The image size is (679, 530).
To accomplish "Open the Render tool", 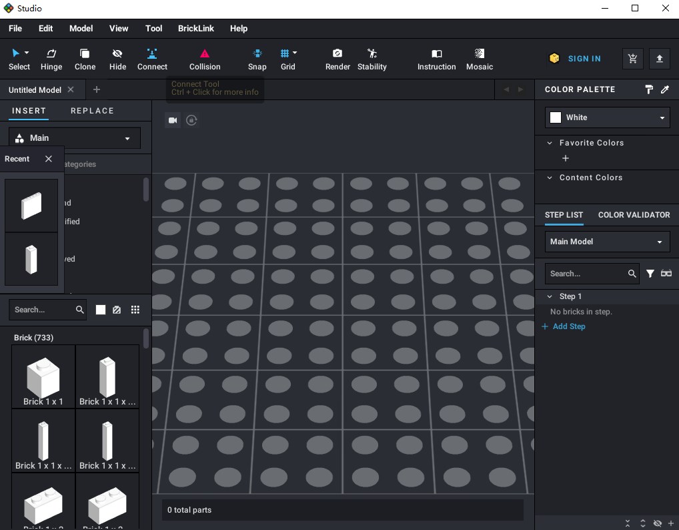I will pos(337,59).
